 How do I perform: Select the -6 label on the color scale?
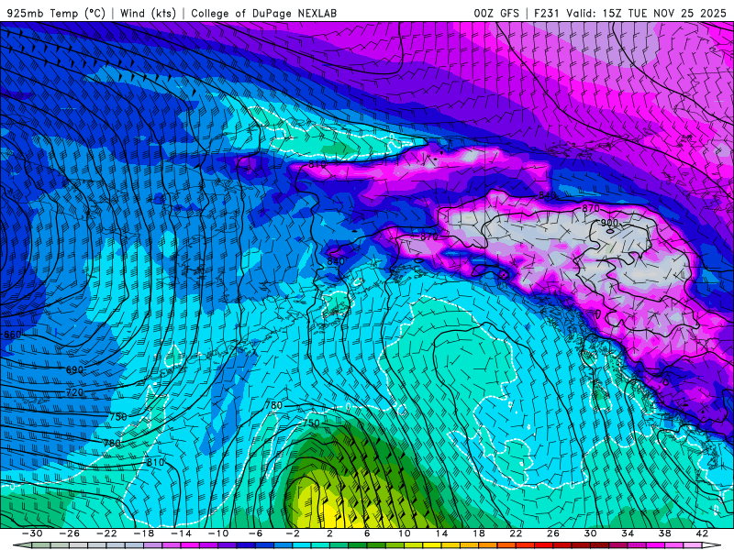(256, 533)
